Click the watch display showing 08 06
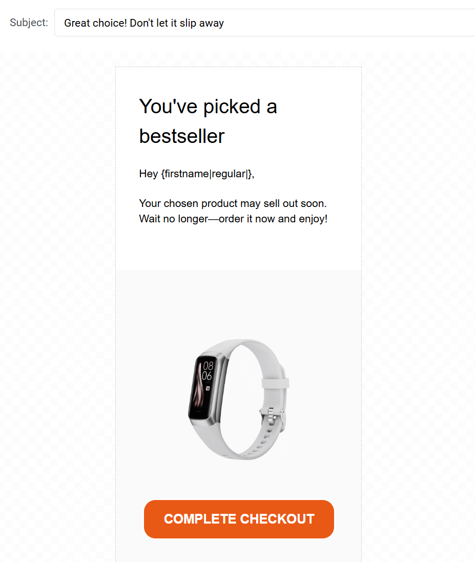 tap(203, 387)
